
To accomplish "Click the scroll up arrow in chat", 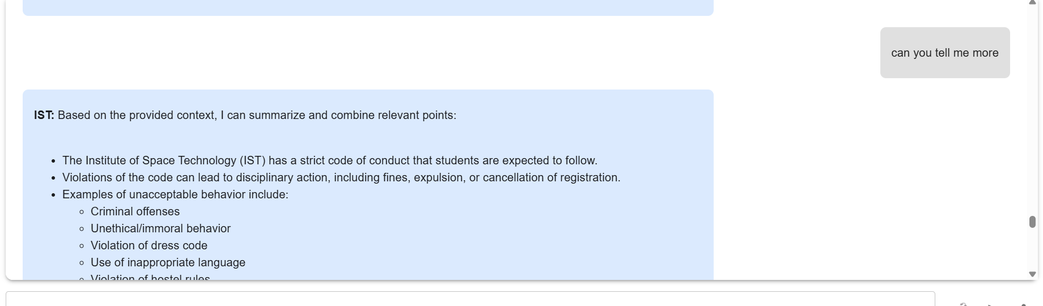I will click(x=1032, y=3).
